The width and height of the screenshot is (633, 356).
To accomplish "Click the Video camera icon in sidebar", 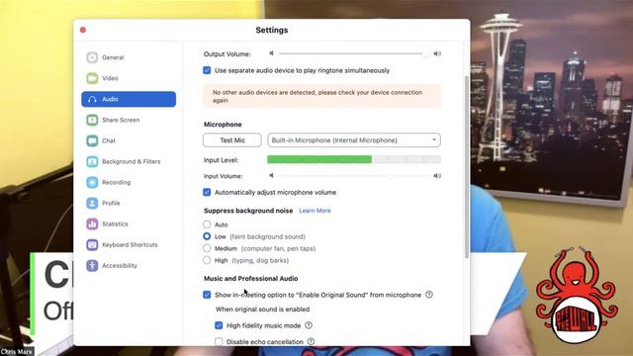I will pos(92,78).
